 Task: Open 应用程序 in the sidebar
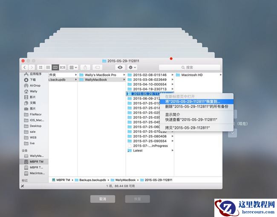[34, 74]
